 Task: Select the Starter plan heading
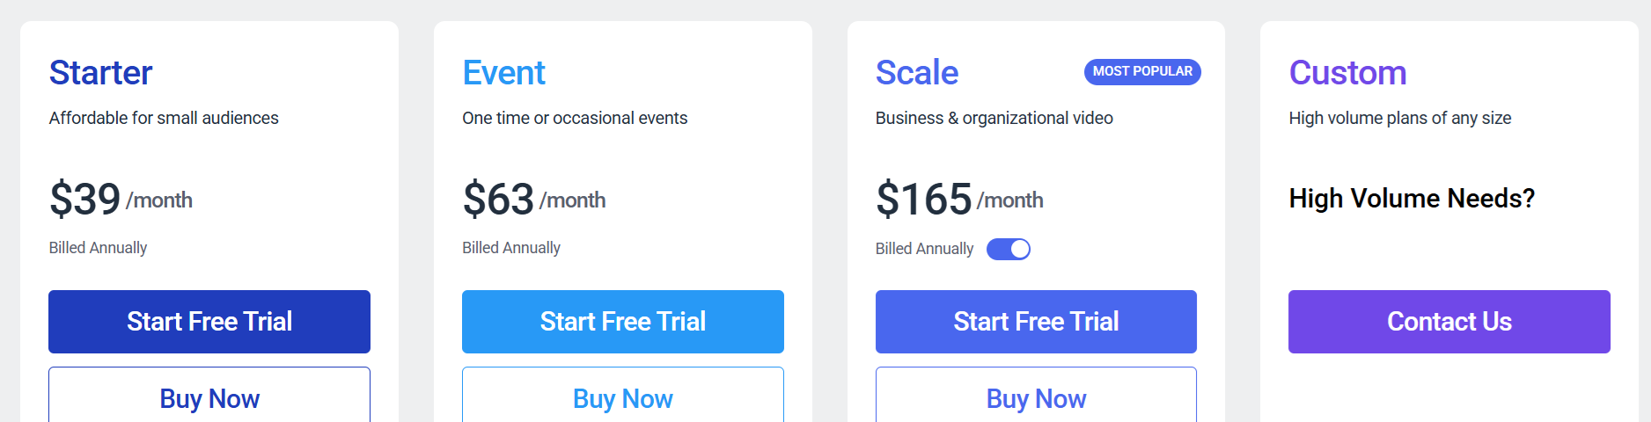coord(101,73)
